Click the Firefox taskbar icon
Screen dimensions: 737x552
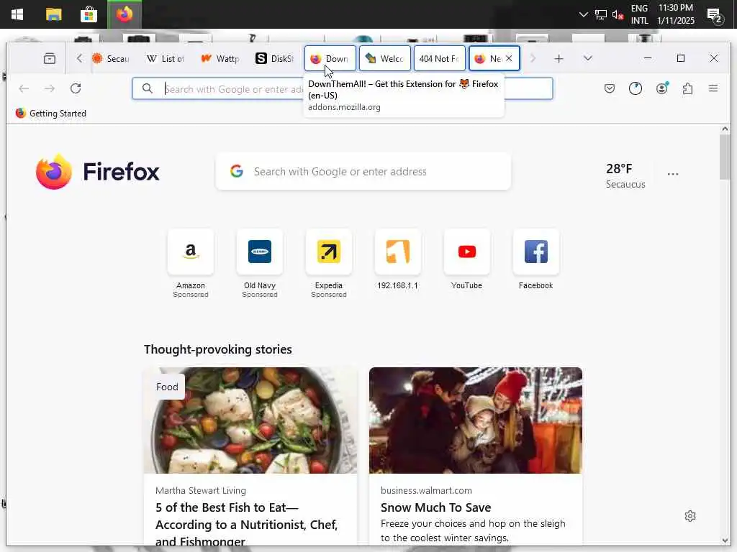(x=124, y=14)
